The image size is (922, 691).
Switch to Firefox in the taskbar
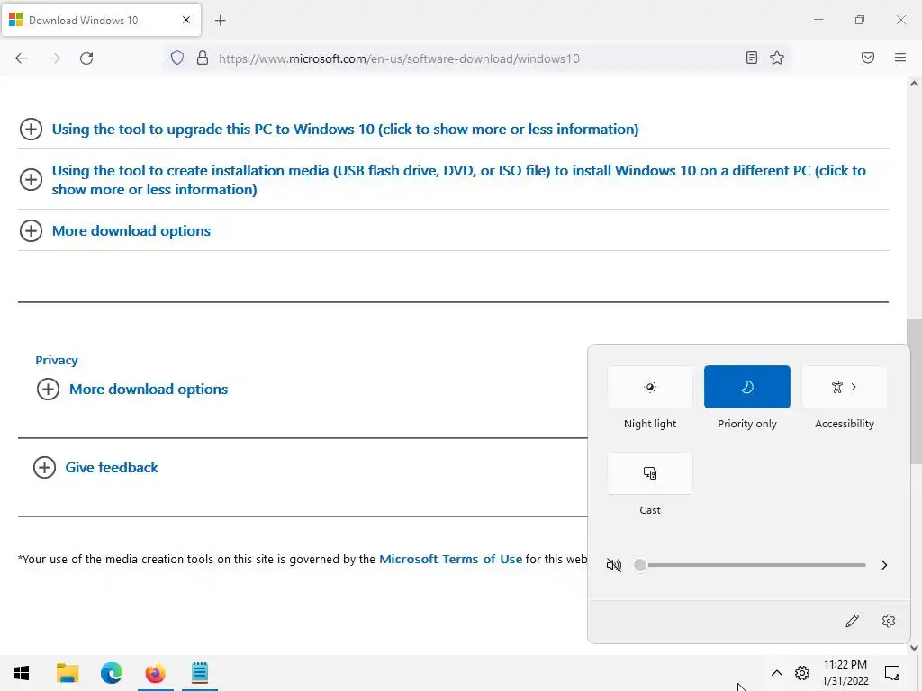point(155,673)
